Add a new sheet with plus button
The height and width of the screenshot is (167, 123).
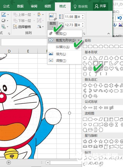click(x=9, y=163)
